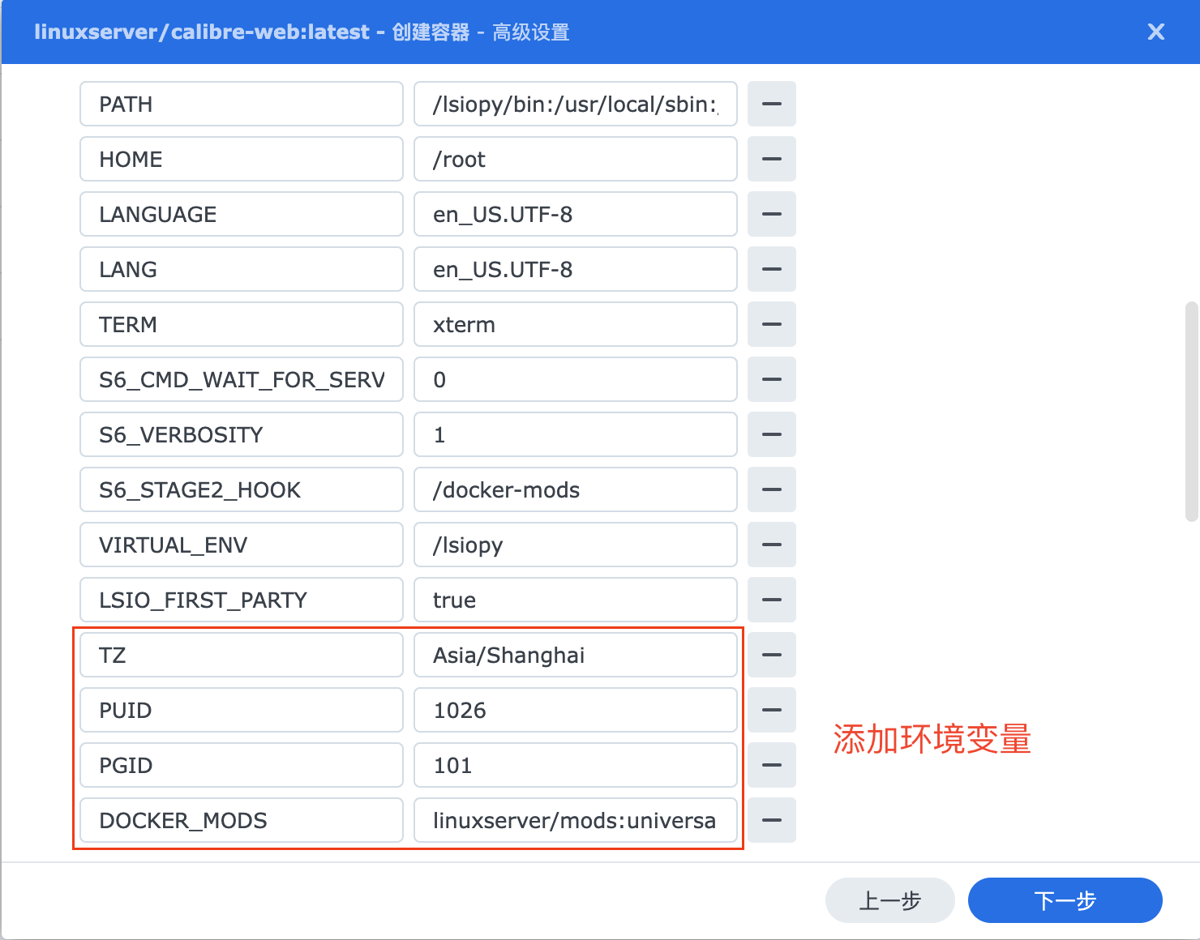Click the LANG variable name field
Screen dimensions: 1200x940
coord(242,269)
